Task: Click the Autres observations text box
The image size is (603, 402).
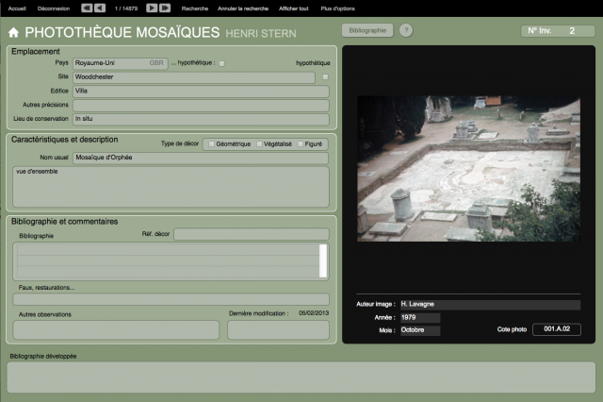Action: point(116,329)
